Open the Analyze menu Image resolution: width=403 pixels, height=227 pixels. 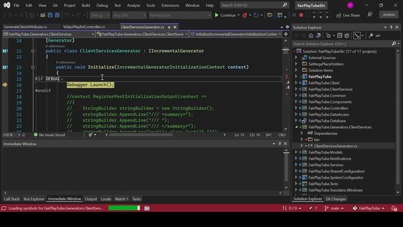[133, 5]
